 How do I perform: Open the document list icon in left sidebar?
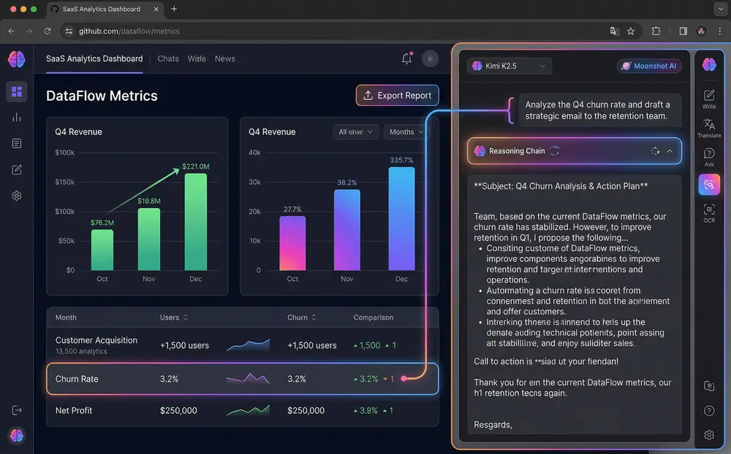[17, 143]
